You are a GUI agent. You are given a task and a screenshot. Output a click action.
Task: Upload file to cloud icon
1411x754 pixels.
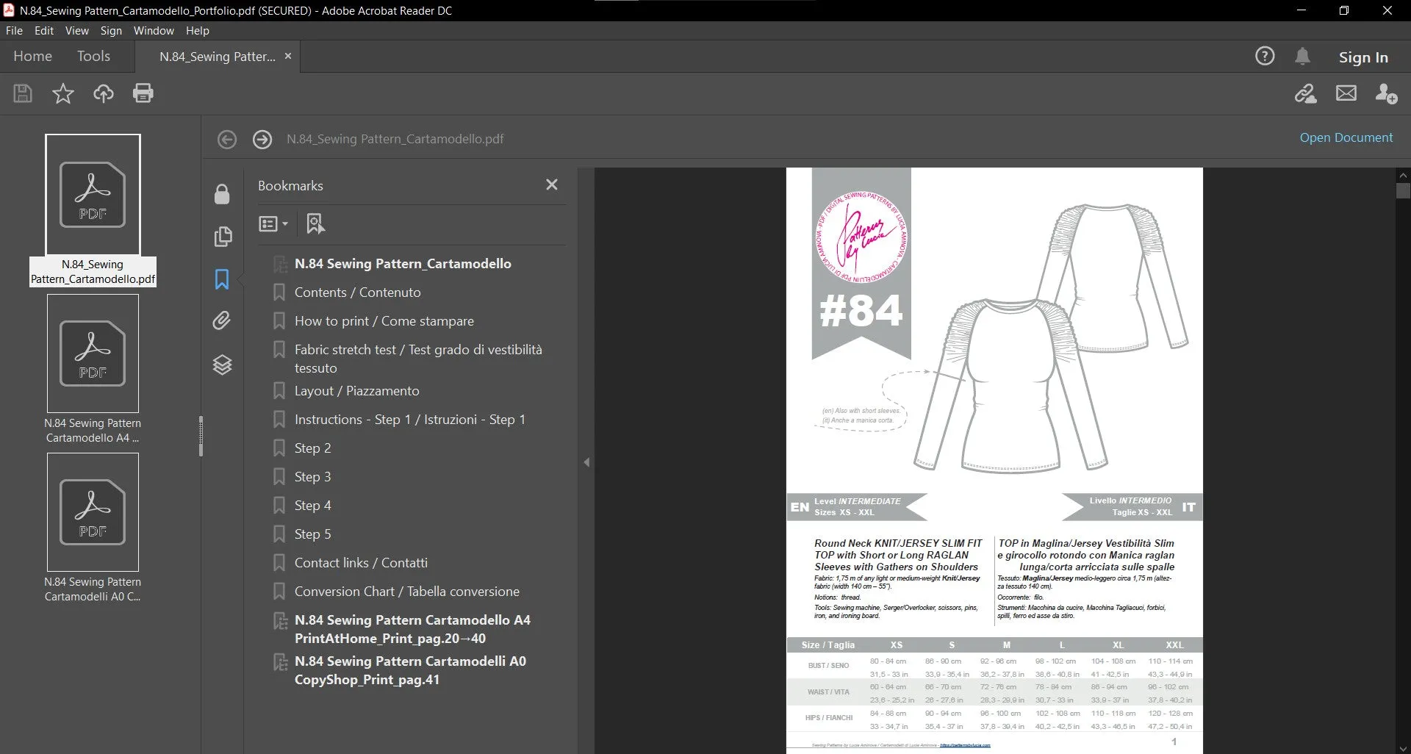[104, 93]
